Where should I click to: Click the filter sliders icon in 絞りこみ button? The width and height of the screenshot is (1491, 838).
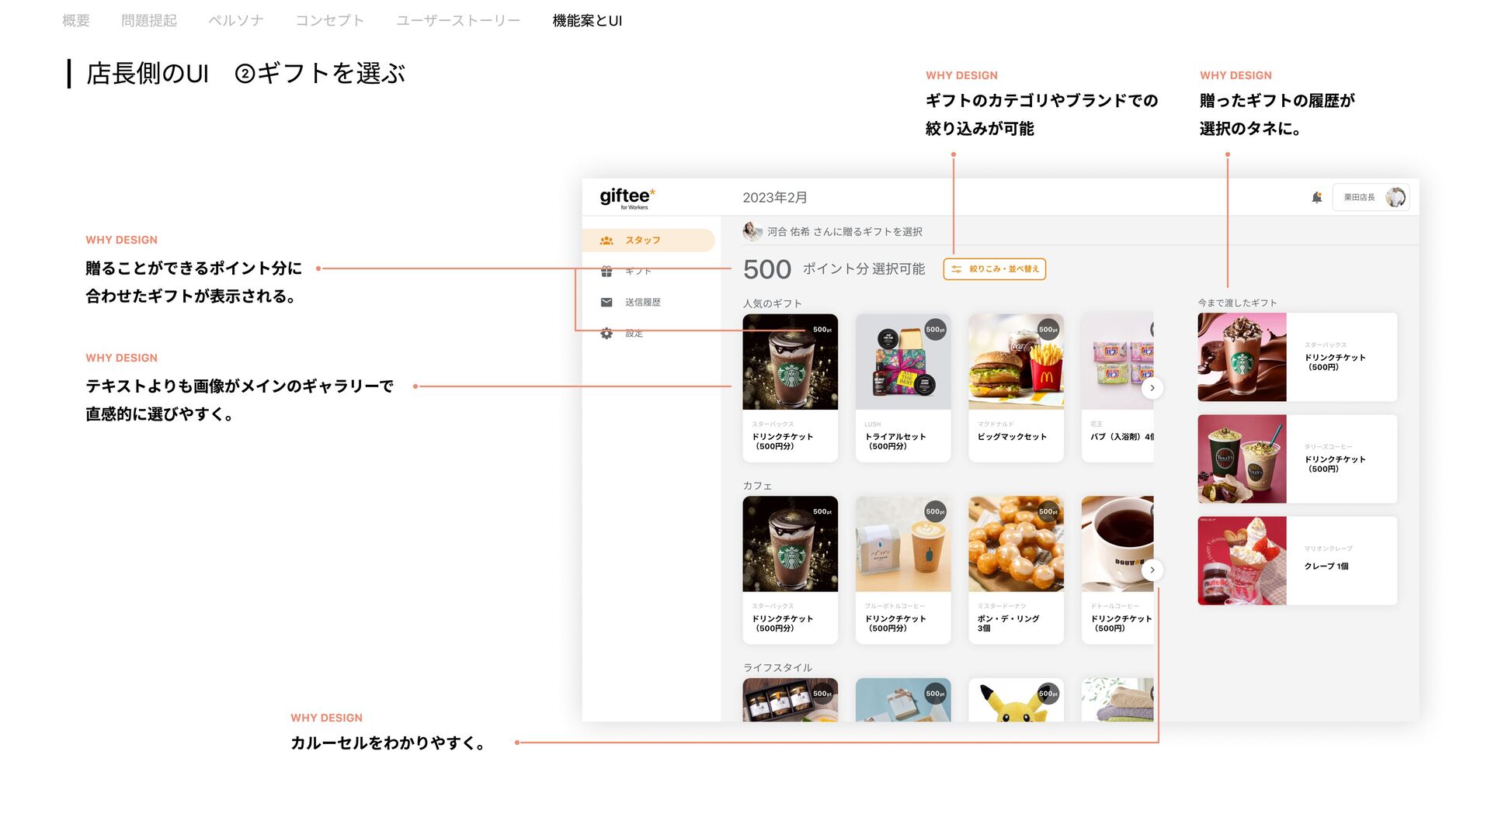957,269
